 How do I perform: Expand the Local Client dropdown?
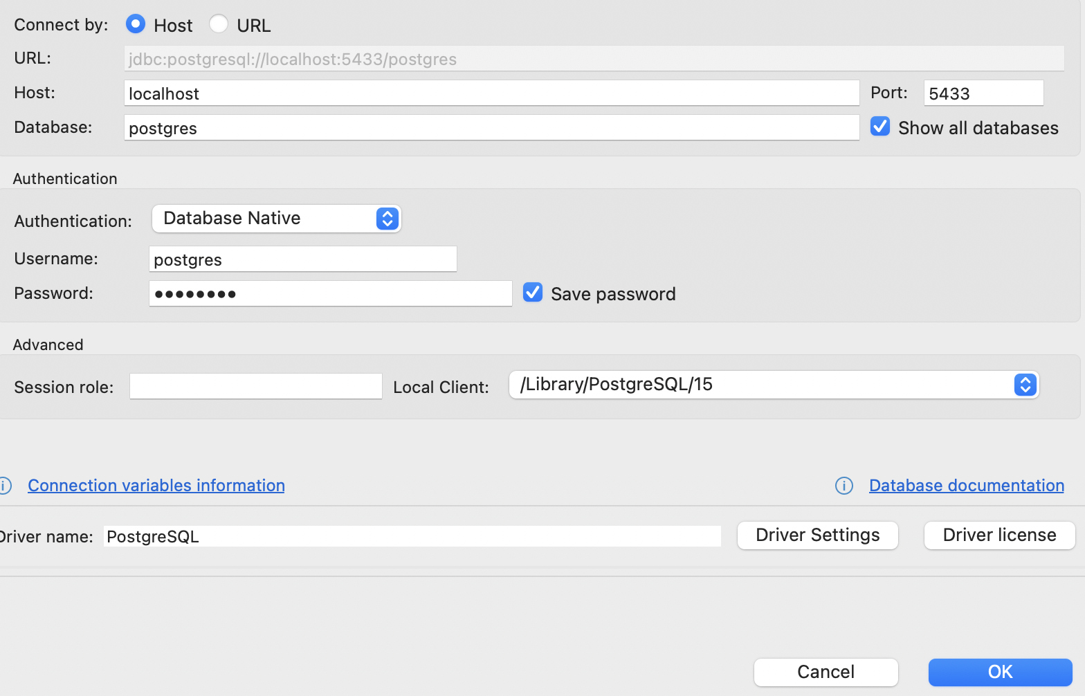[774, 385]
